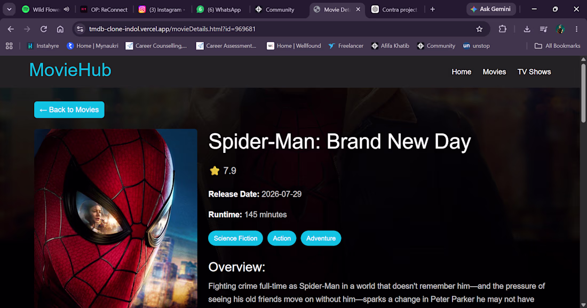Open the Downloads icon
This screenshot has width=587, height=308.
pyautogui.click(x=527, y=29)
